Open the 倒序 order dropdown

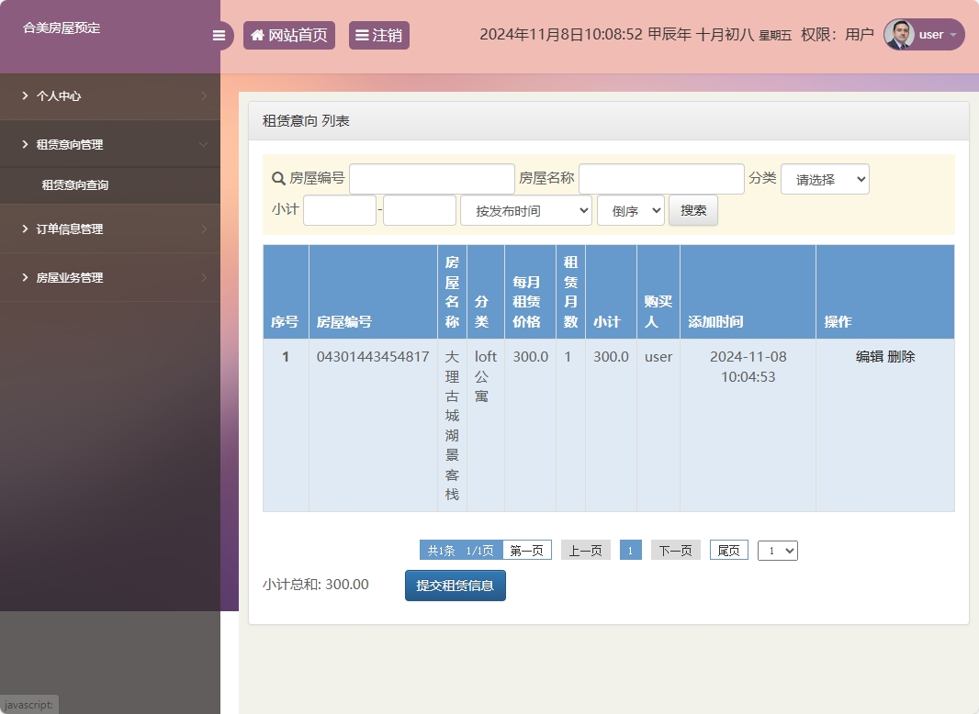pyautogui.click(x=630, y=210)
